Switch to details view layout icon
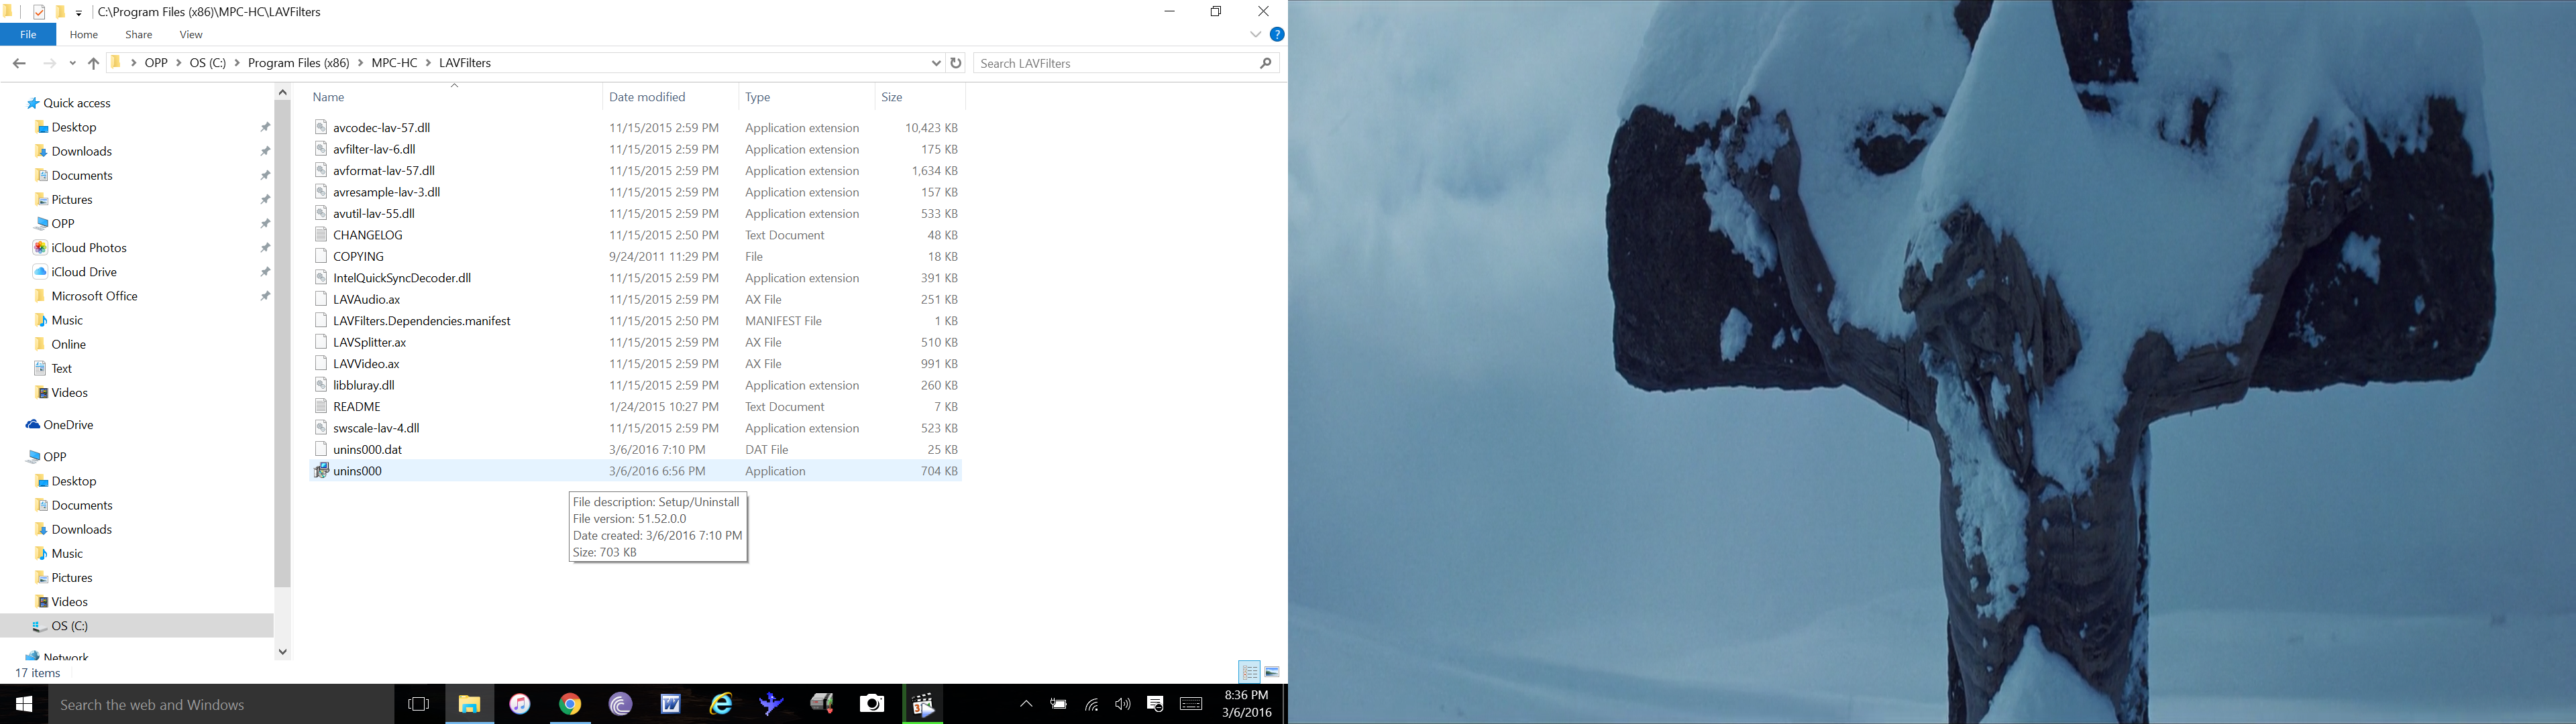Viewport: 2576px width, 724px height. 1249,672
